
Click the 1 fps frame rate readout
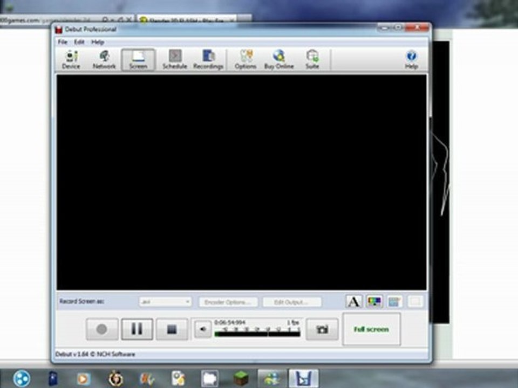(x=293, y=322)
